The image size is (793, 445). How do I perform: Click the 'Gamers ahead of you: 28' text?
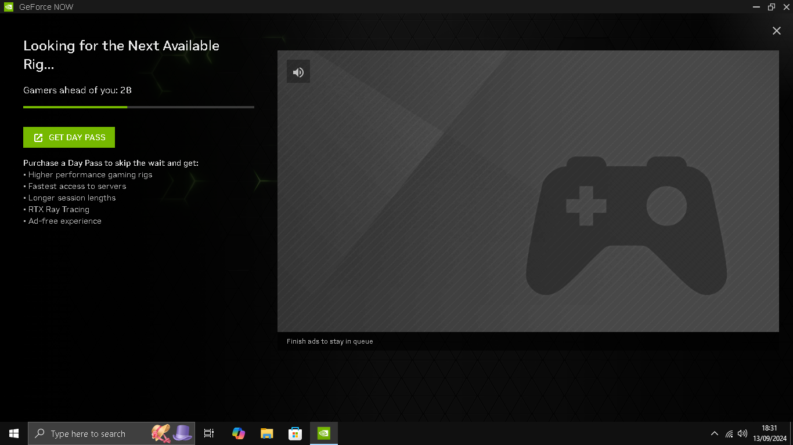click(77, 90)
